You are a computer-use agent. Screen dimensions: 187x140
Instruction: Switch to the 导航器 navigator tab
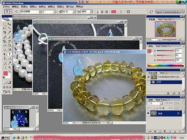tap(152, 19)
